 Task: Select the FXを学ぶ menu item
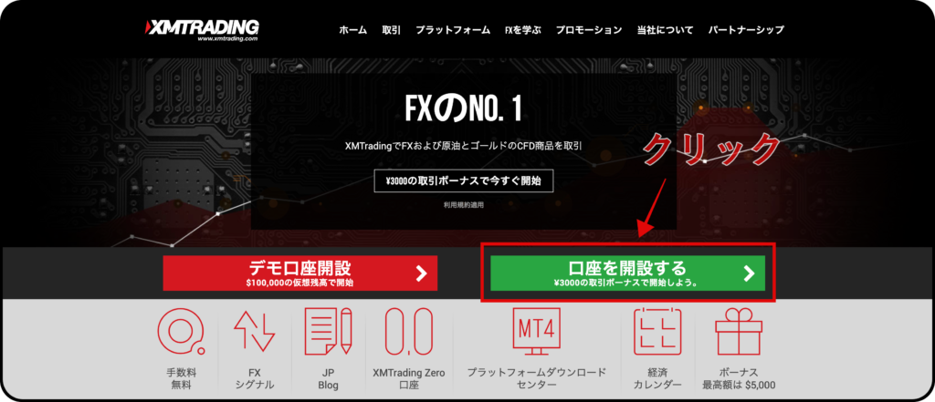(523, 30)
